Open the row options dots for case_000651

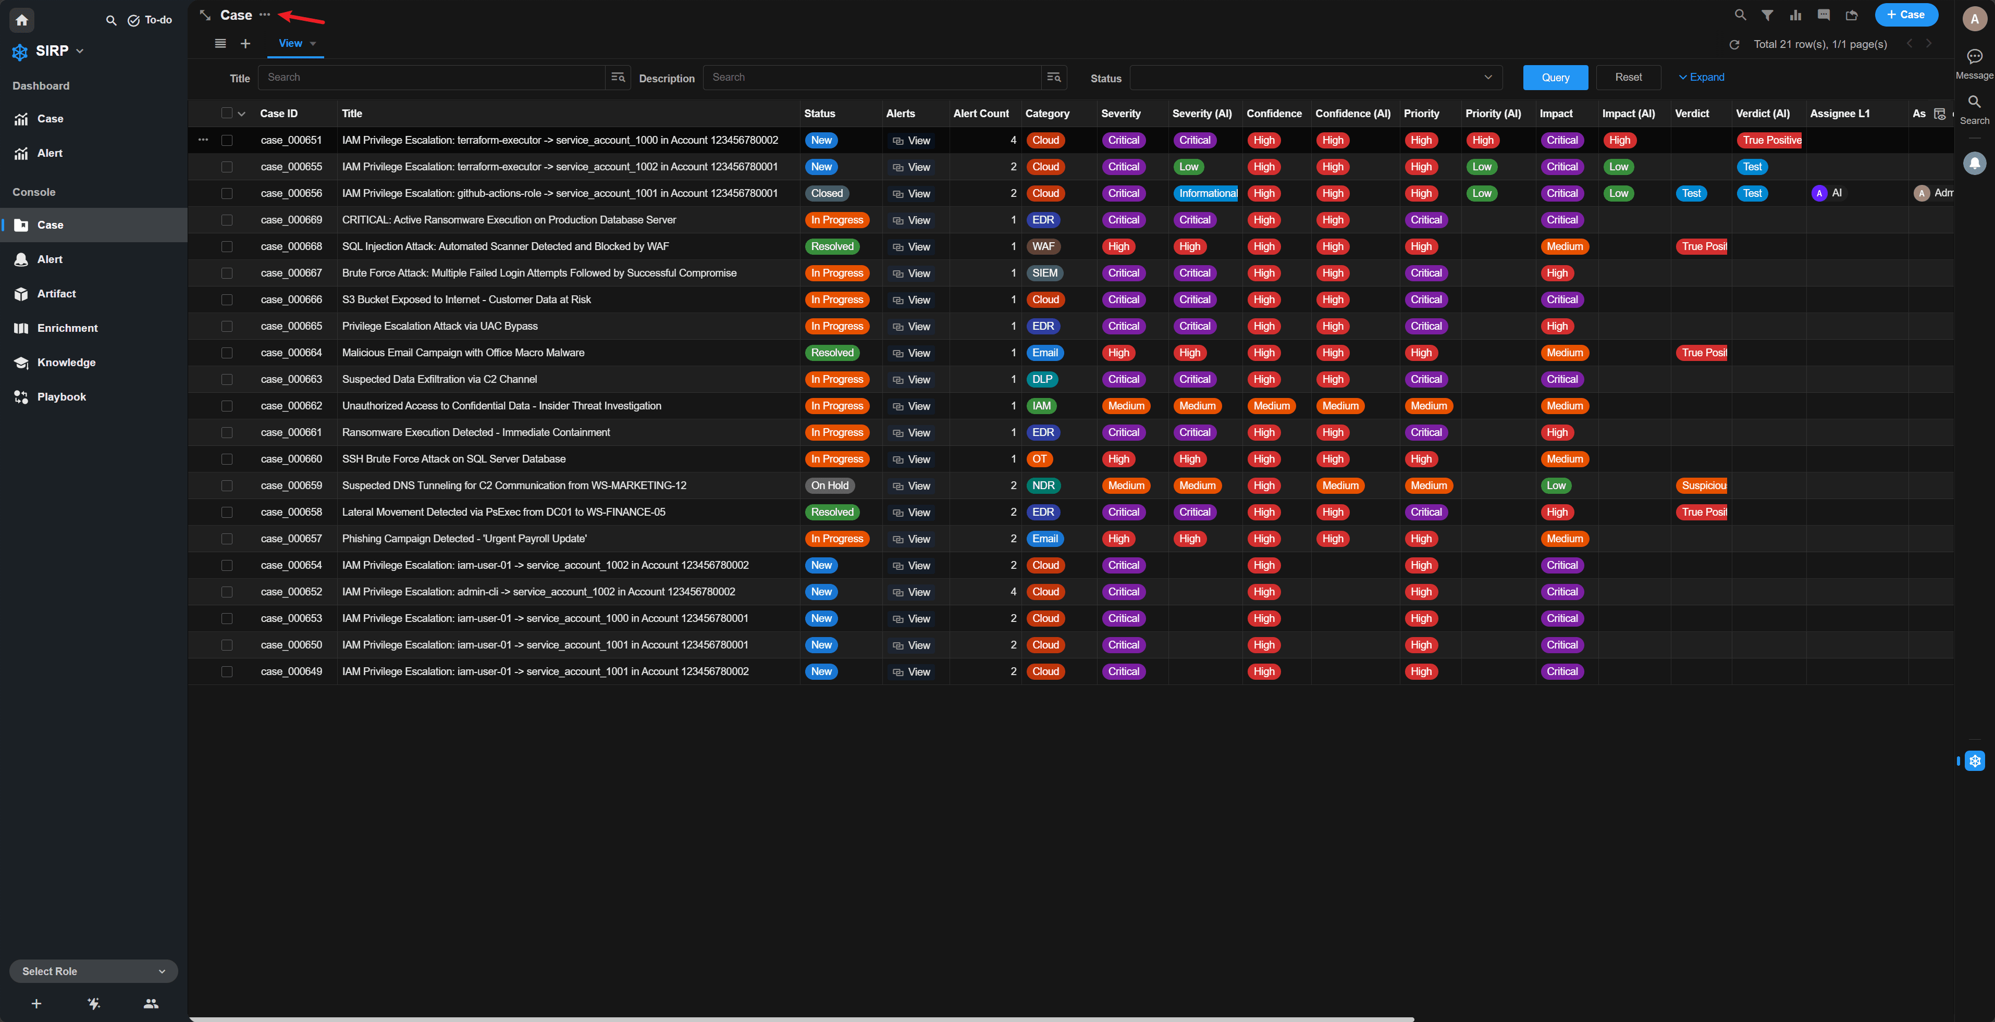click(x=203, y=140)
